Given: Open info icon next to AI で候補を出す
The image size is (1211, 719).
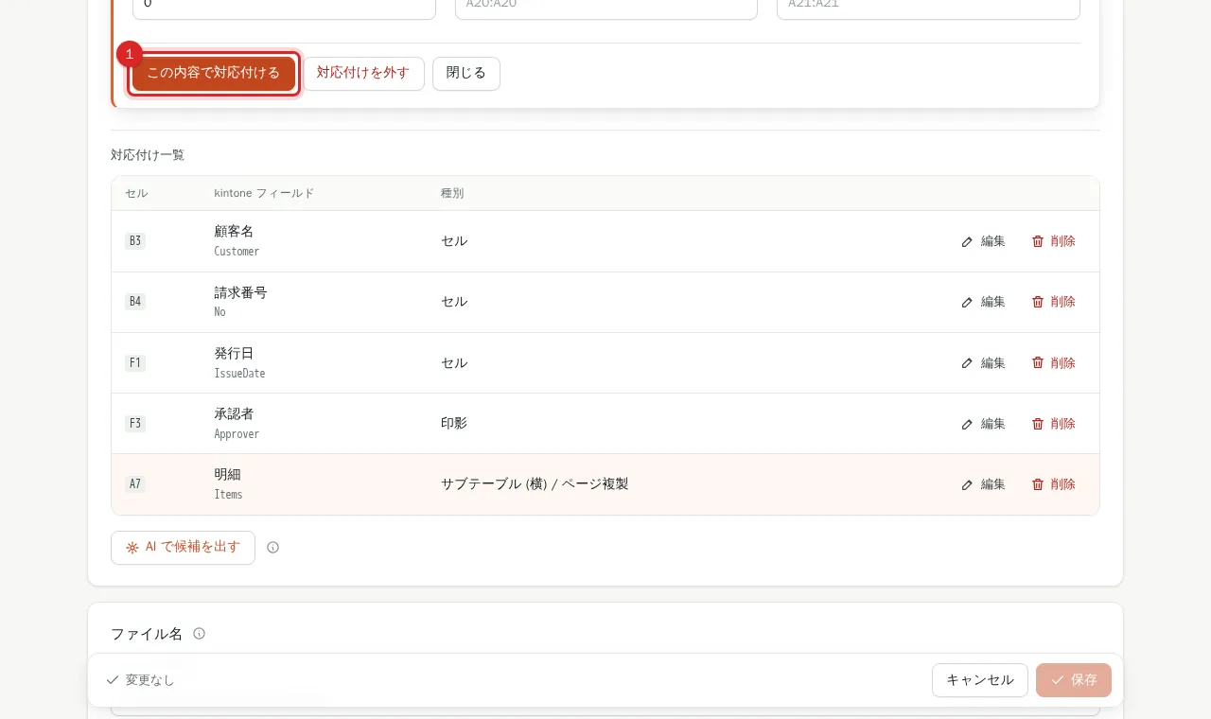Looking at the screenshot, I should 272,547.
